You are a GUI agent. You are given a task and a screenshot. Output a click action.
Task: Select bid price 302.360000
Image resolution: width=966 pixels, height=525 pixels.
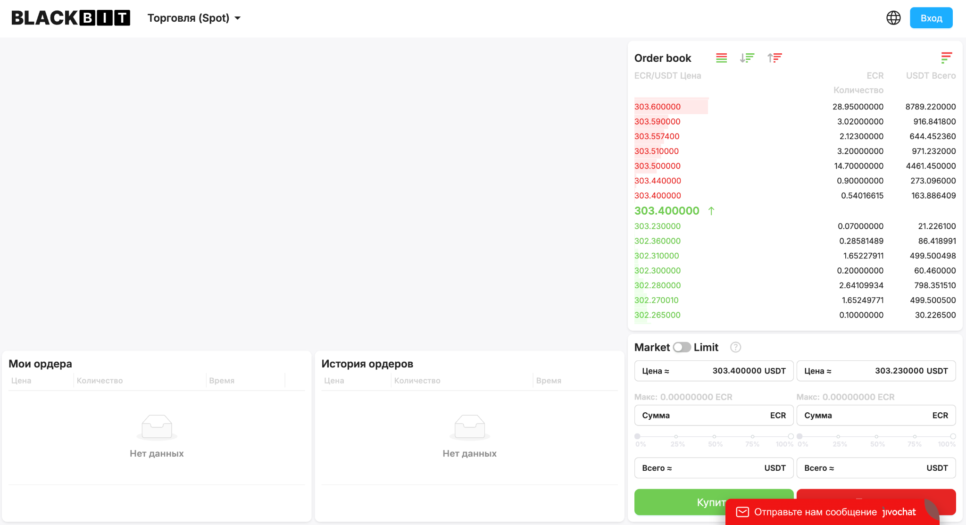[x=658, y=241]
